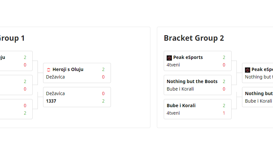Click Peak eSports name in first Group 2 match

pyautogui.click(x=188, y=57)
